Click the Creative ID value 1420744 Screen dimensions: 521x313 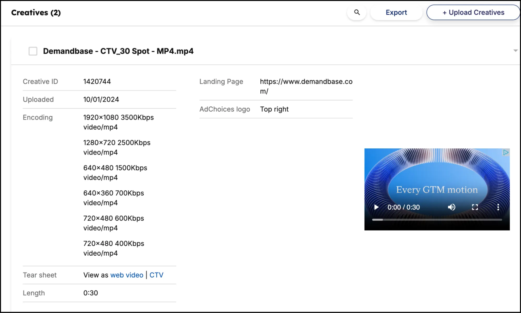97,82
